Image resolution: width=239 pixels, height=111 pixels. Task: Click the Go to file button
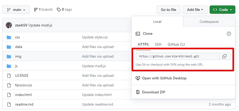(169, 10)
